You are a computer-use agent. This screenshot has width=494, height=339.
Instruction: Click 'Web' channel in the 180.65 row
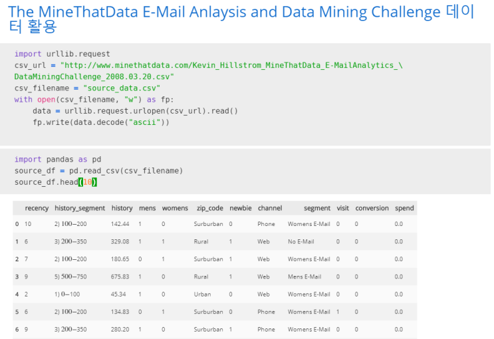point(263,259)
